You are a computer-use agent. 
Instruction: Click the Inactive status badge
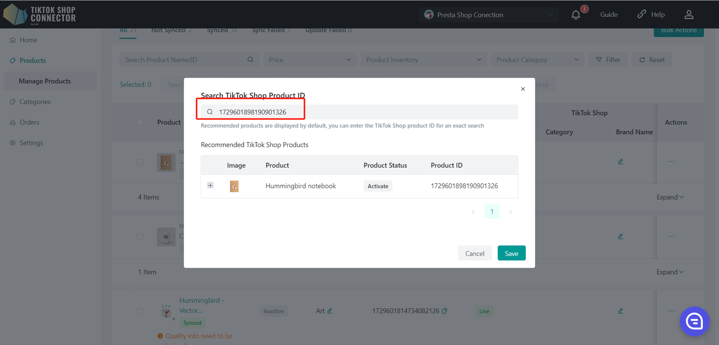(274, 311)
